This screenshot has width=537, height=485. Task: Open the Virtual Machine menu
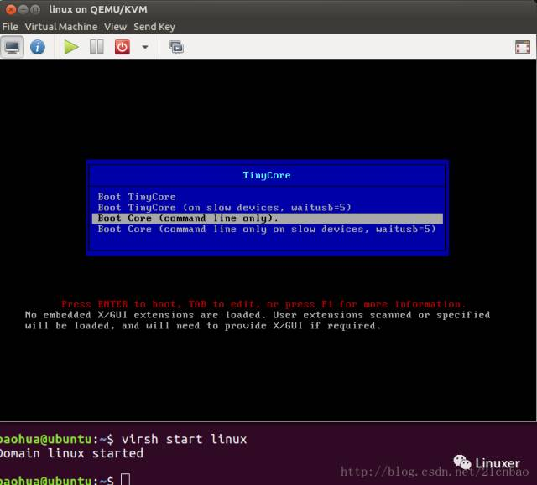pyautogui.click(x=61, y=27)
